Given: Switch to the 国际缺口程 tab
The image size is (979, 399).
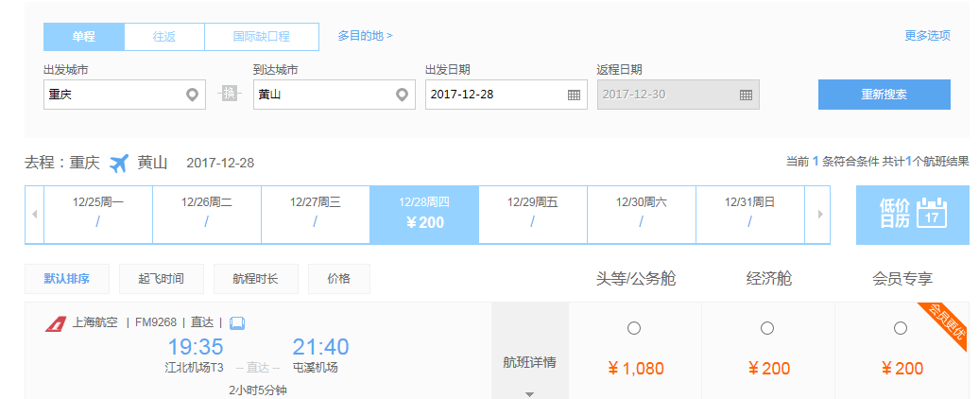Looking at the screenshot, I should click(x=262, y=37).
